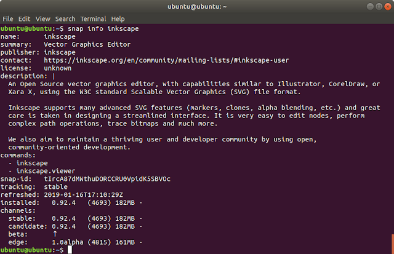Click the 'snap info inkscape' command text
This screenshot has height=254, width=394.
click(x=103, y=29)
